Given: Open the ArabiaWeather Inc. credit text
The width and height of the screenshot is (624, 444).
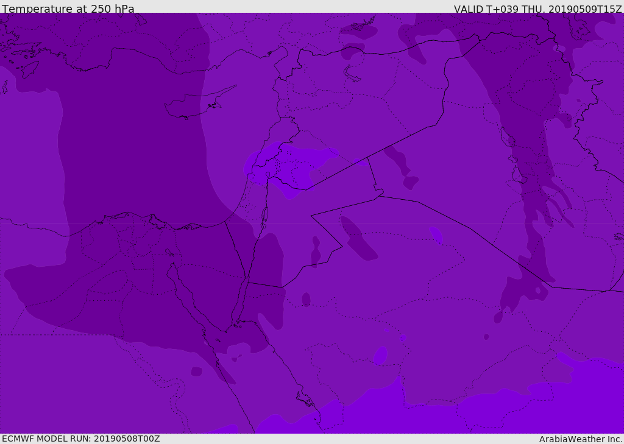Looking at the screenshot, I should [x=581, y=439].
